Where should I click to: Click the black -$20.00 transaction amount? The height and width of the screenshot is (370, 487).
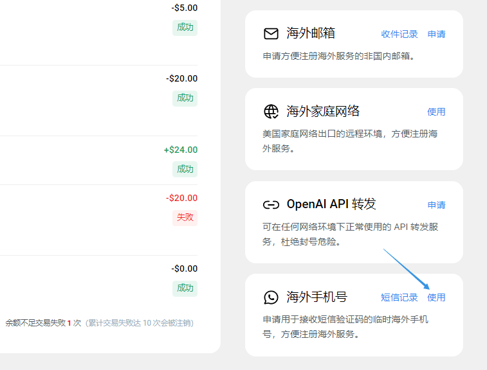182,78
